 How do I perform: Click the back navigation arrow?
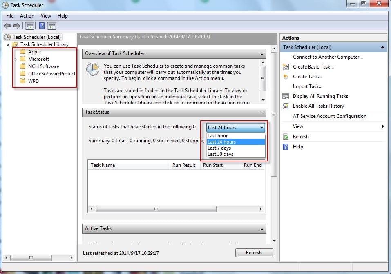7,25
